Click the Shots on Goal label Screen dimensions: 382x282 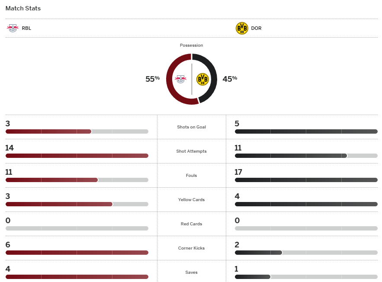tap(191, 127)
